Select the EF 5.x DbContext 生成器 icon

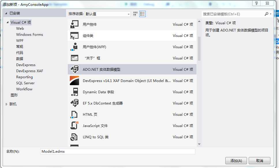pyautogui.click(x=74, y=103)
